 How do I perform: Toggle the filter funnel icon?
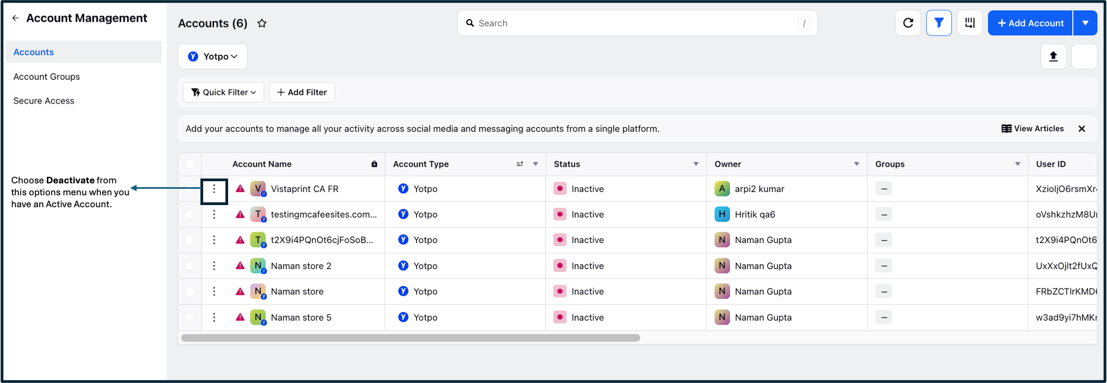(x=939, y=23)
